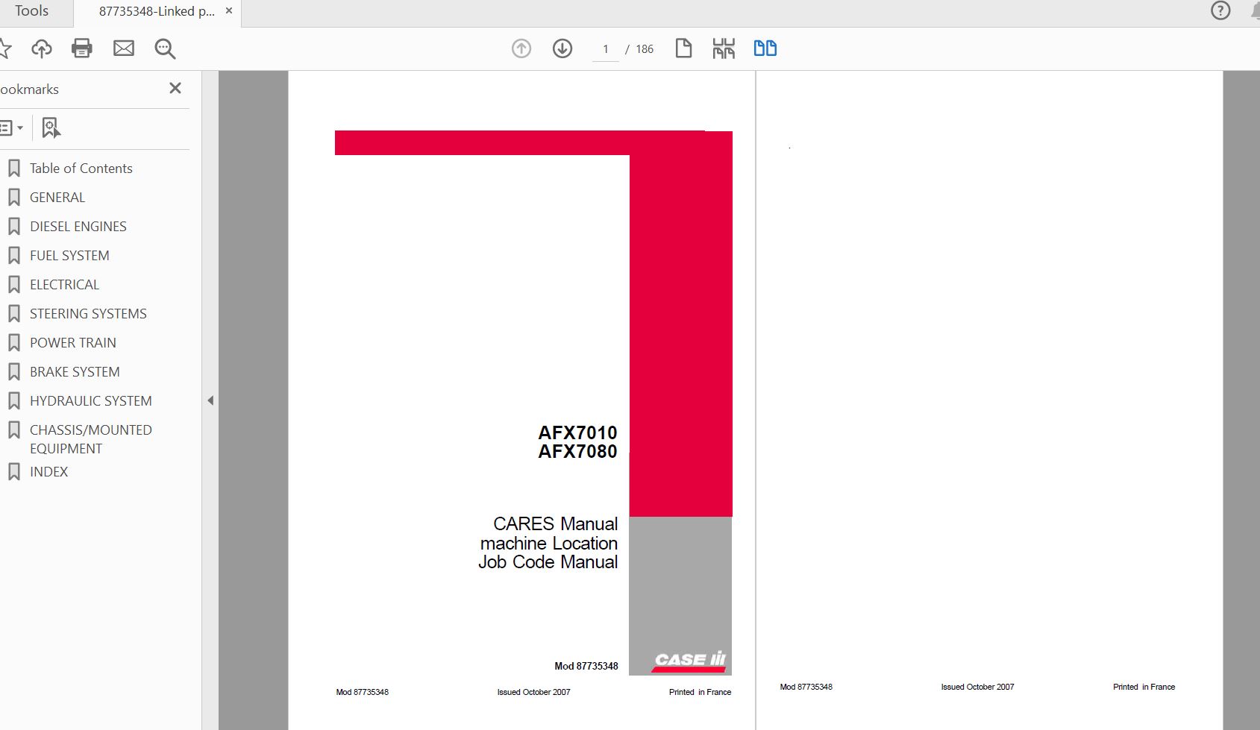Open the Tools tab
1260x730 pixels.
[31, 11]
